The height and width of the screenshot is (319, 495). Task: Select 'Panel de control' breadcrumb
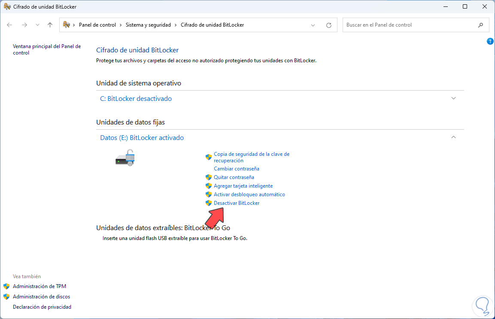click(x=97, y=25)
